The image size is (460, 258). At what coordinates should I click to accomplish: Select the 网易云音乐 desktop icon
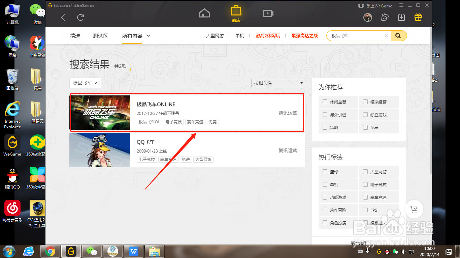point(12,211)
